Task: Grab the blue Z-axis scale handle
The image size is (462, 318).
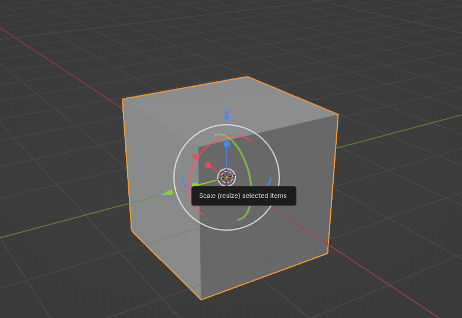Action: coord(227,143)
